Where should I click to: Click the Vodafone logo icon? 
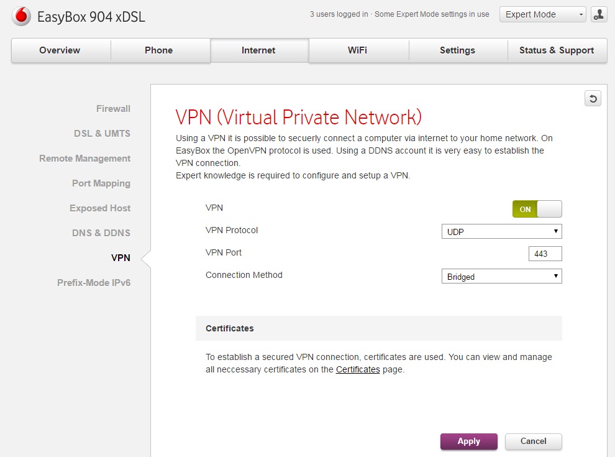coord(21,17)
